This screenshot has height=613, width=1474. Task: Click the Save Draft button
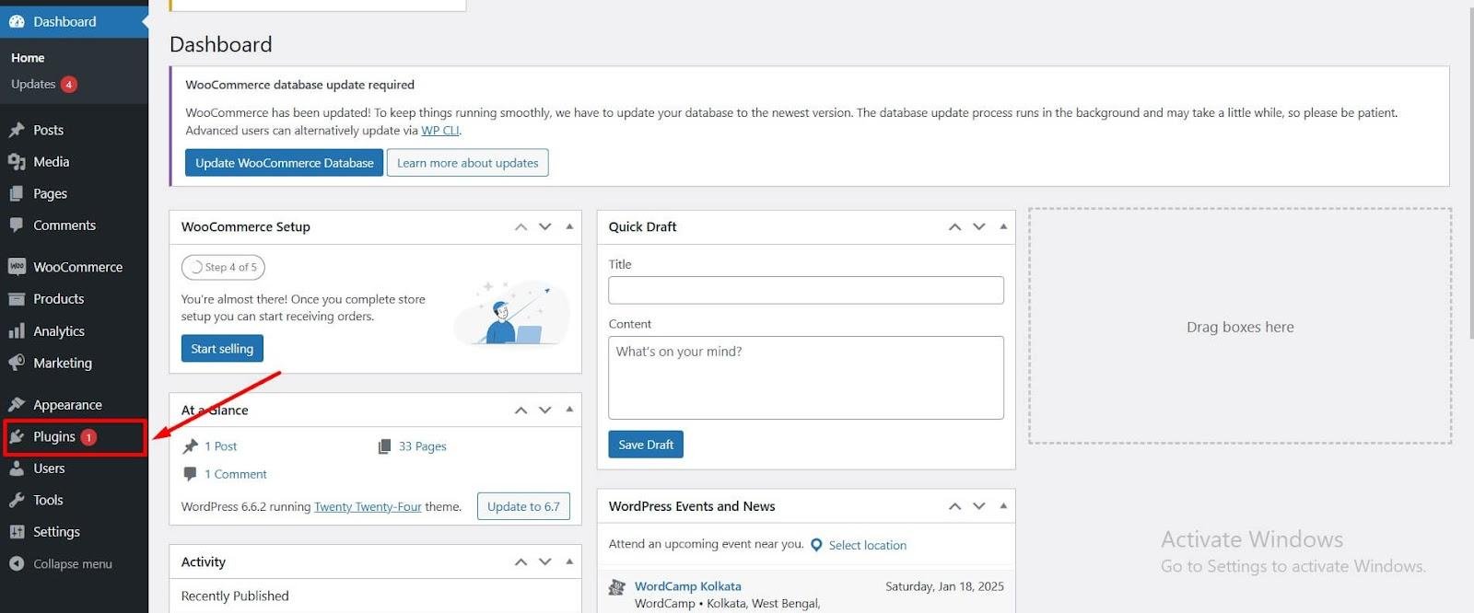tap(646, 445)
